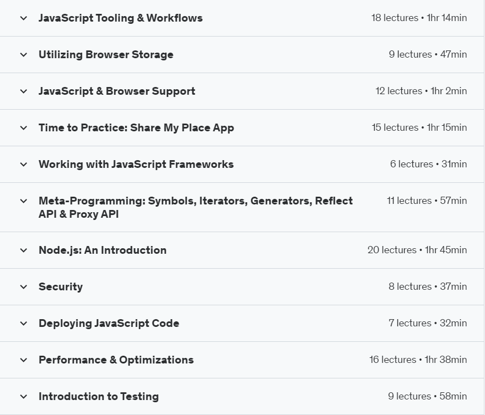Open chevron next to Working with JavaScript Frameworks
Image resolution: width=485 pixels, height=415 pixels.
pyautogui.click(x=23, y=165)
